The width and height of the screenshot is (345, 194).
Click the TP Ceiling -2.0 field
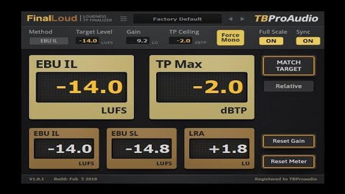[x=181, y=41]
